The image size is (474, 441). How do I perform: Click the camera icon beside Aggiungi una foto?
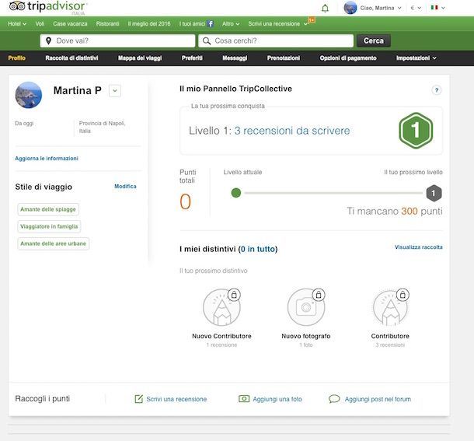point(244,399)
